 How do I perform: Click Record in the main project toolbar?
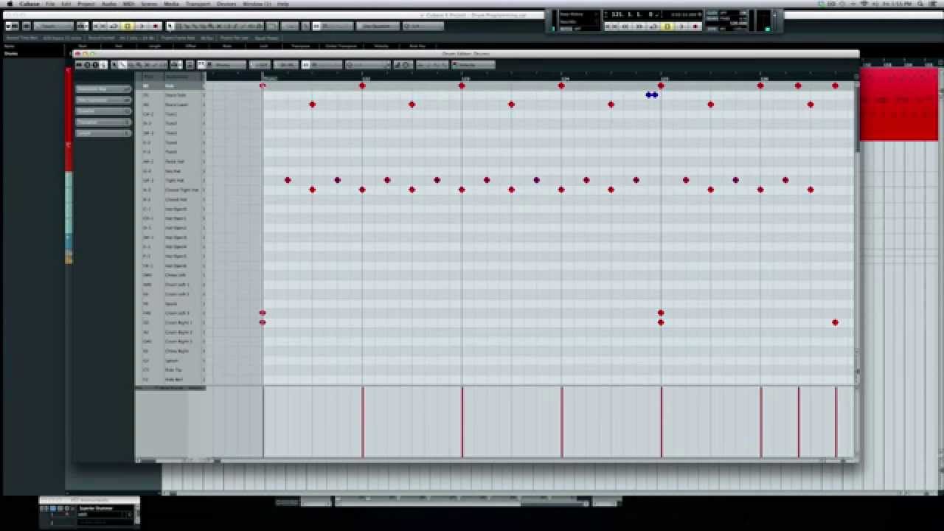tap(156, 26)
